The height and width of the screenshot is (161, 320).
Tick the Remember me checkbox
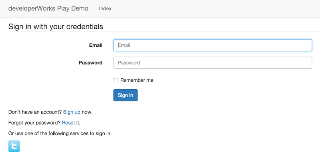tap(115, 80)
